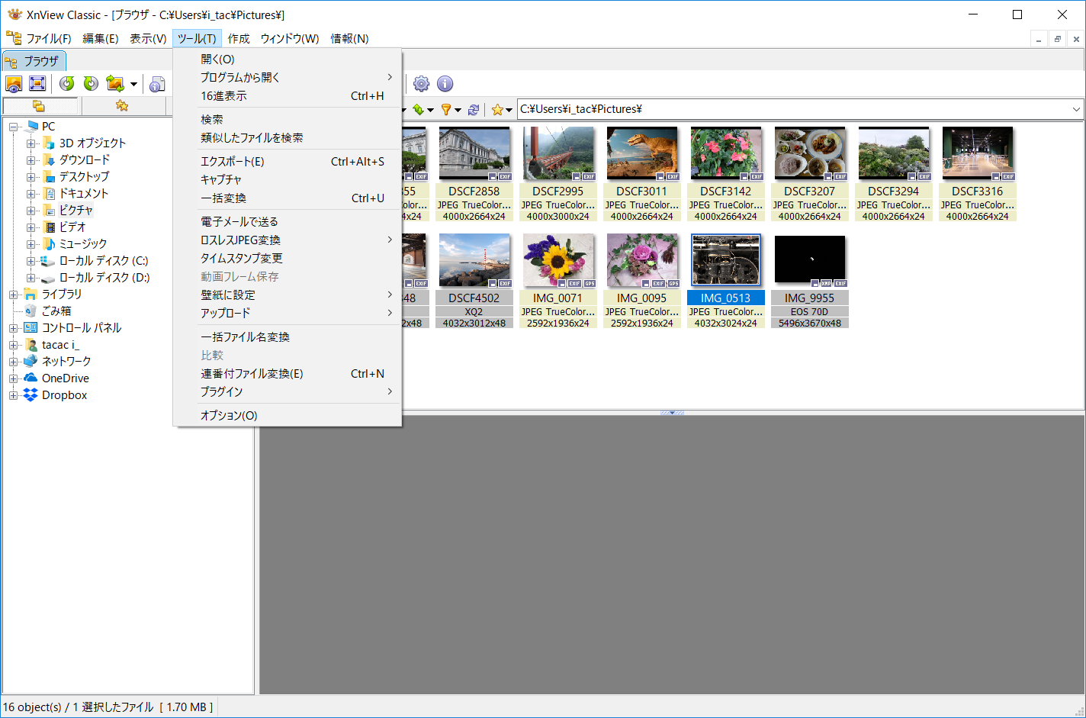Open the 壁紙に設定 submenu
Image resolution: width=1086 pixels, height=718 pixels.
pyautogui.click(x=288, y=295)
